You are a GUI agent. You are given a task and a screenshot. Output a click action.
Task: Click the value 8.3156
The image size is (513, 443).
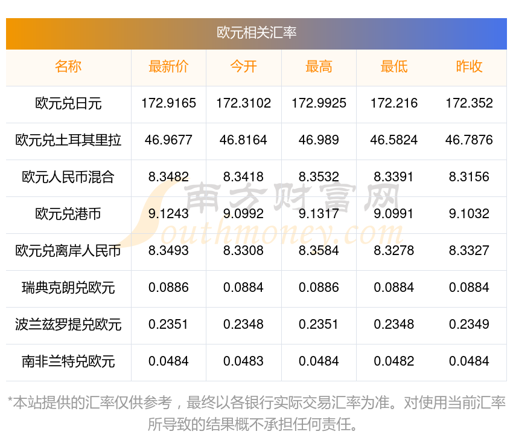click(x=469, y=177)
